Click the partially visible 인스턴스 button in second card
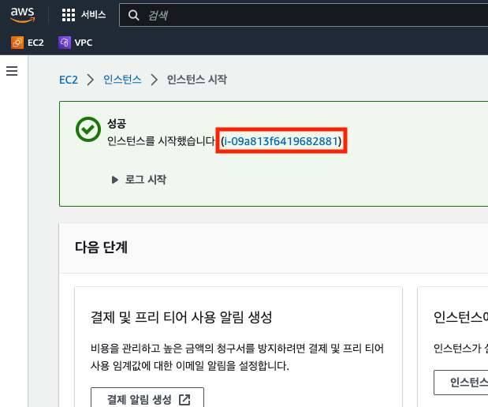The image size is (488, 407). [461, 383]
